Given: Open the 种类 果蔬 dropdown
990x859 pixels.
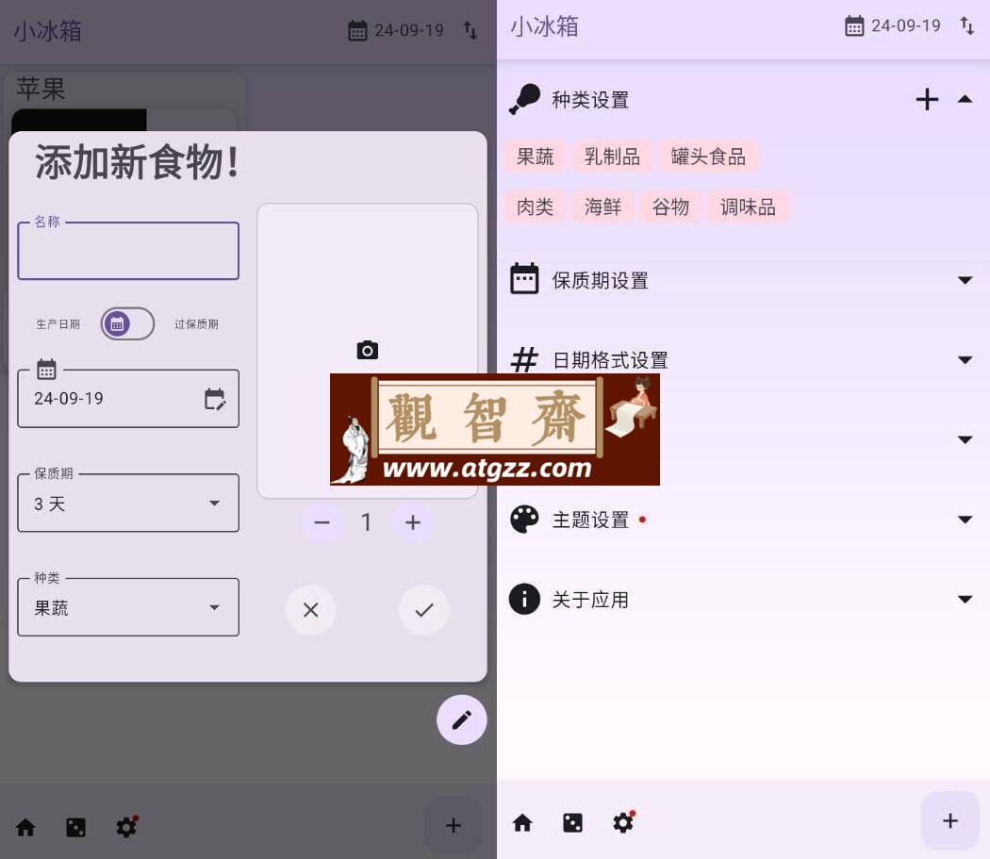Looking at the screenshot, I should click(x=128, y=607).
